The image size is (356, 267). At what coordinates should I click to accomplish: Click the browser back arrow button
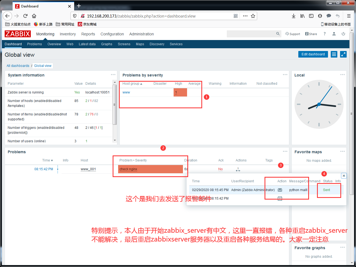tap(8, 16)
